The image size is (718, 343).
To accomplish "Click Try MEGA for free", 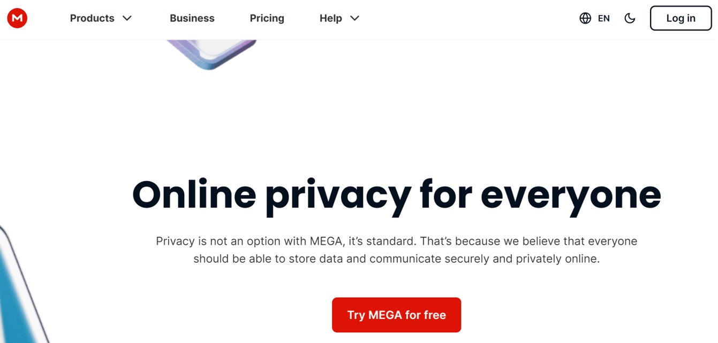I will click(396, 315).
